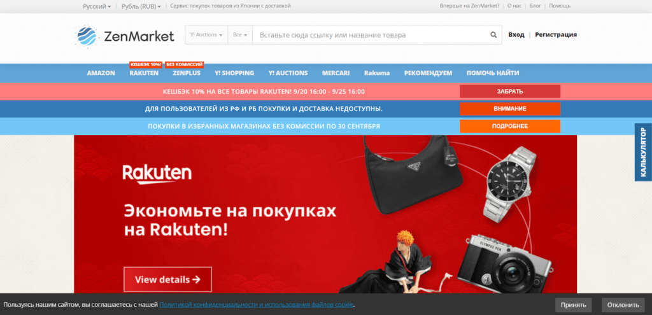
Task: Open the Y! SHOPPING menu item
Action: click(234, 73)
